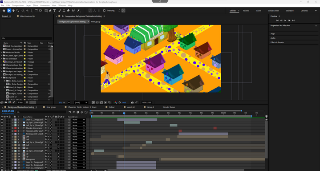Open the Composition menu
320x171 pixels.
[18, 5]
